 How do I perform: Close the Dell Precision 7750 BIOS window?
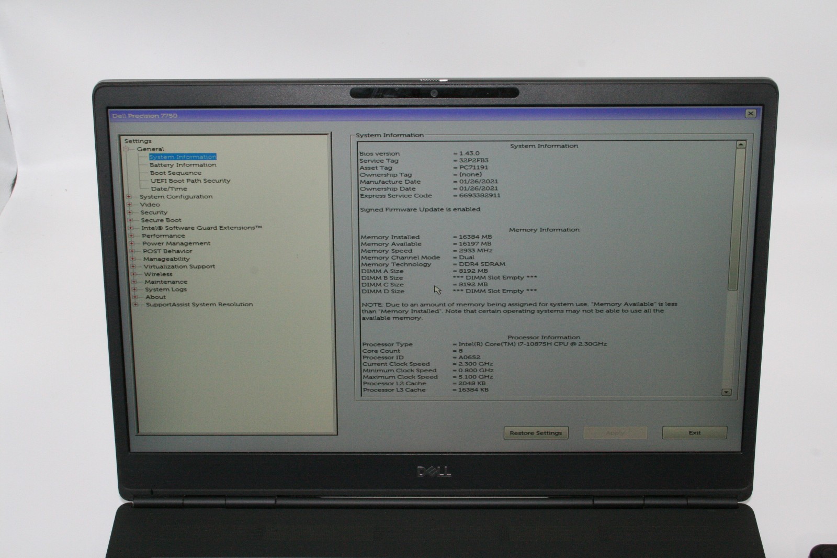click(x=750, y=113)
